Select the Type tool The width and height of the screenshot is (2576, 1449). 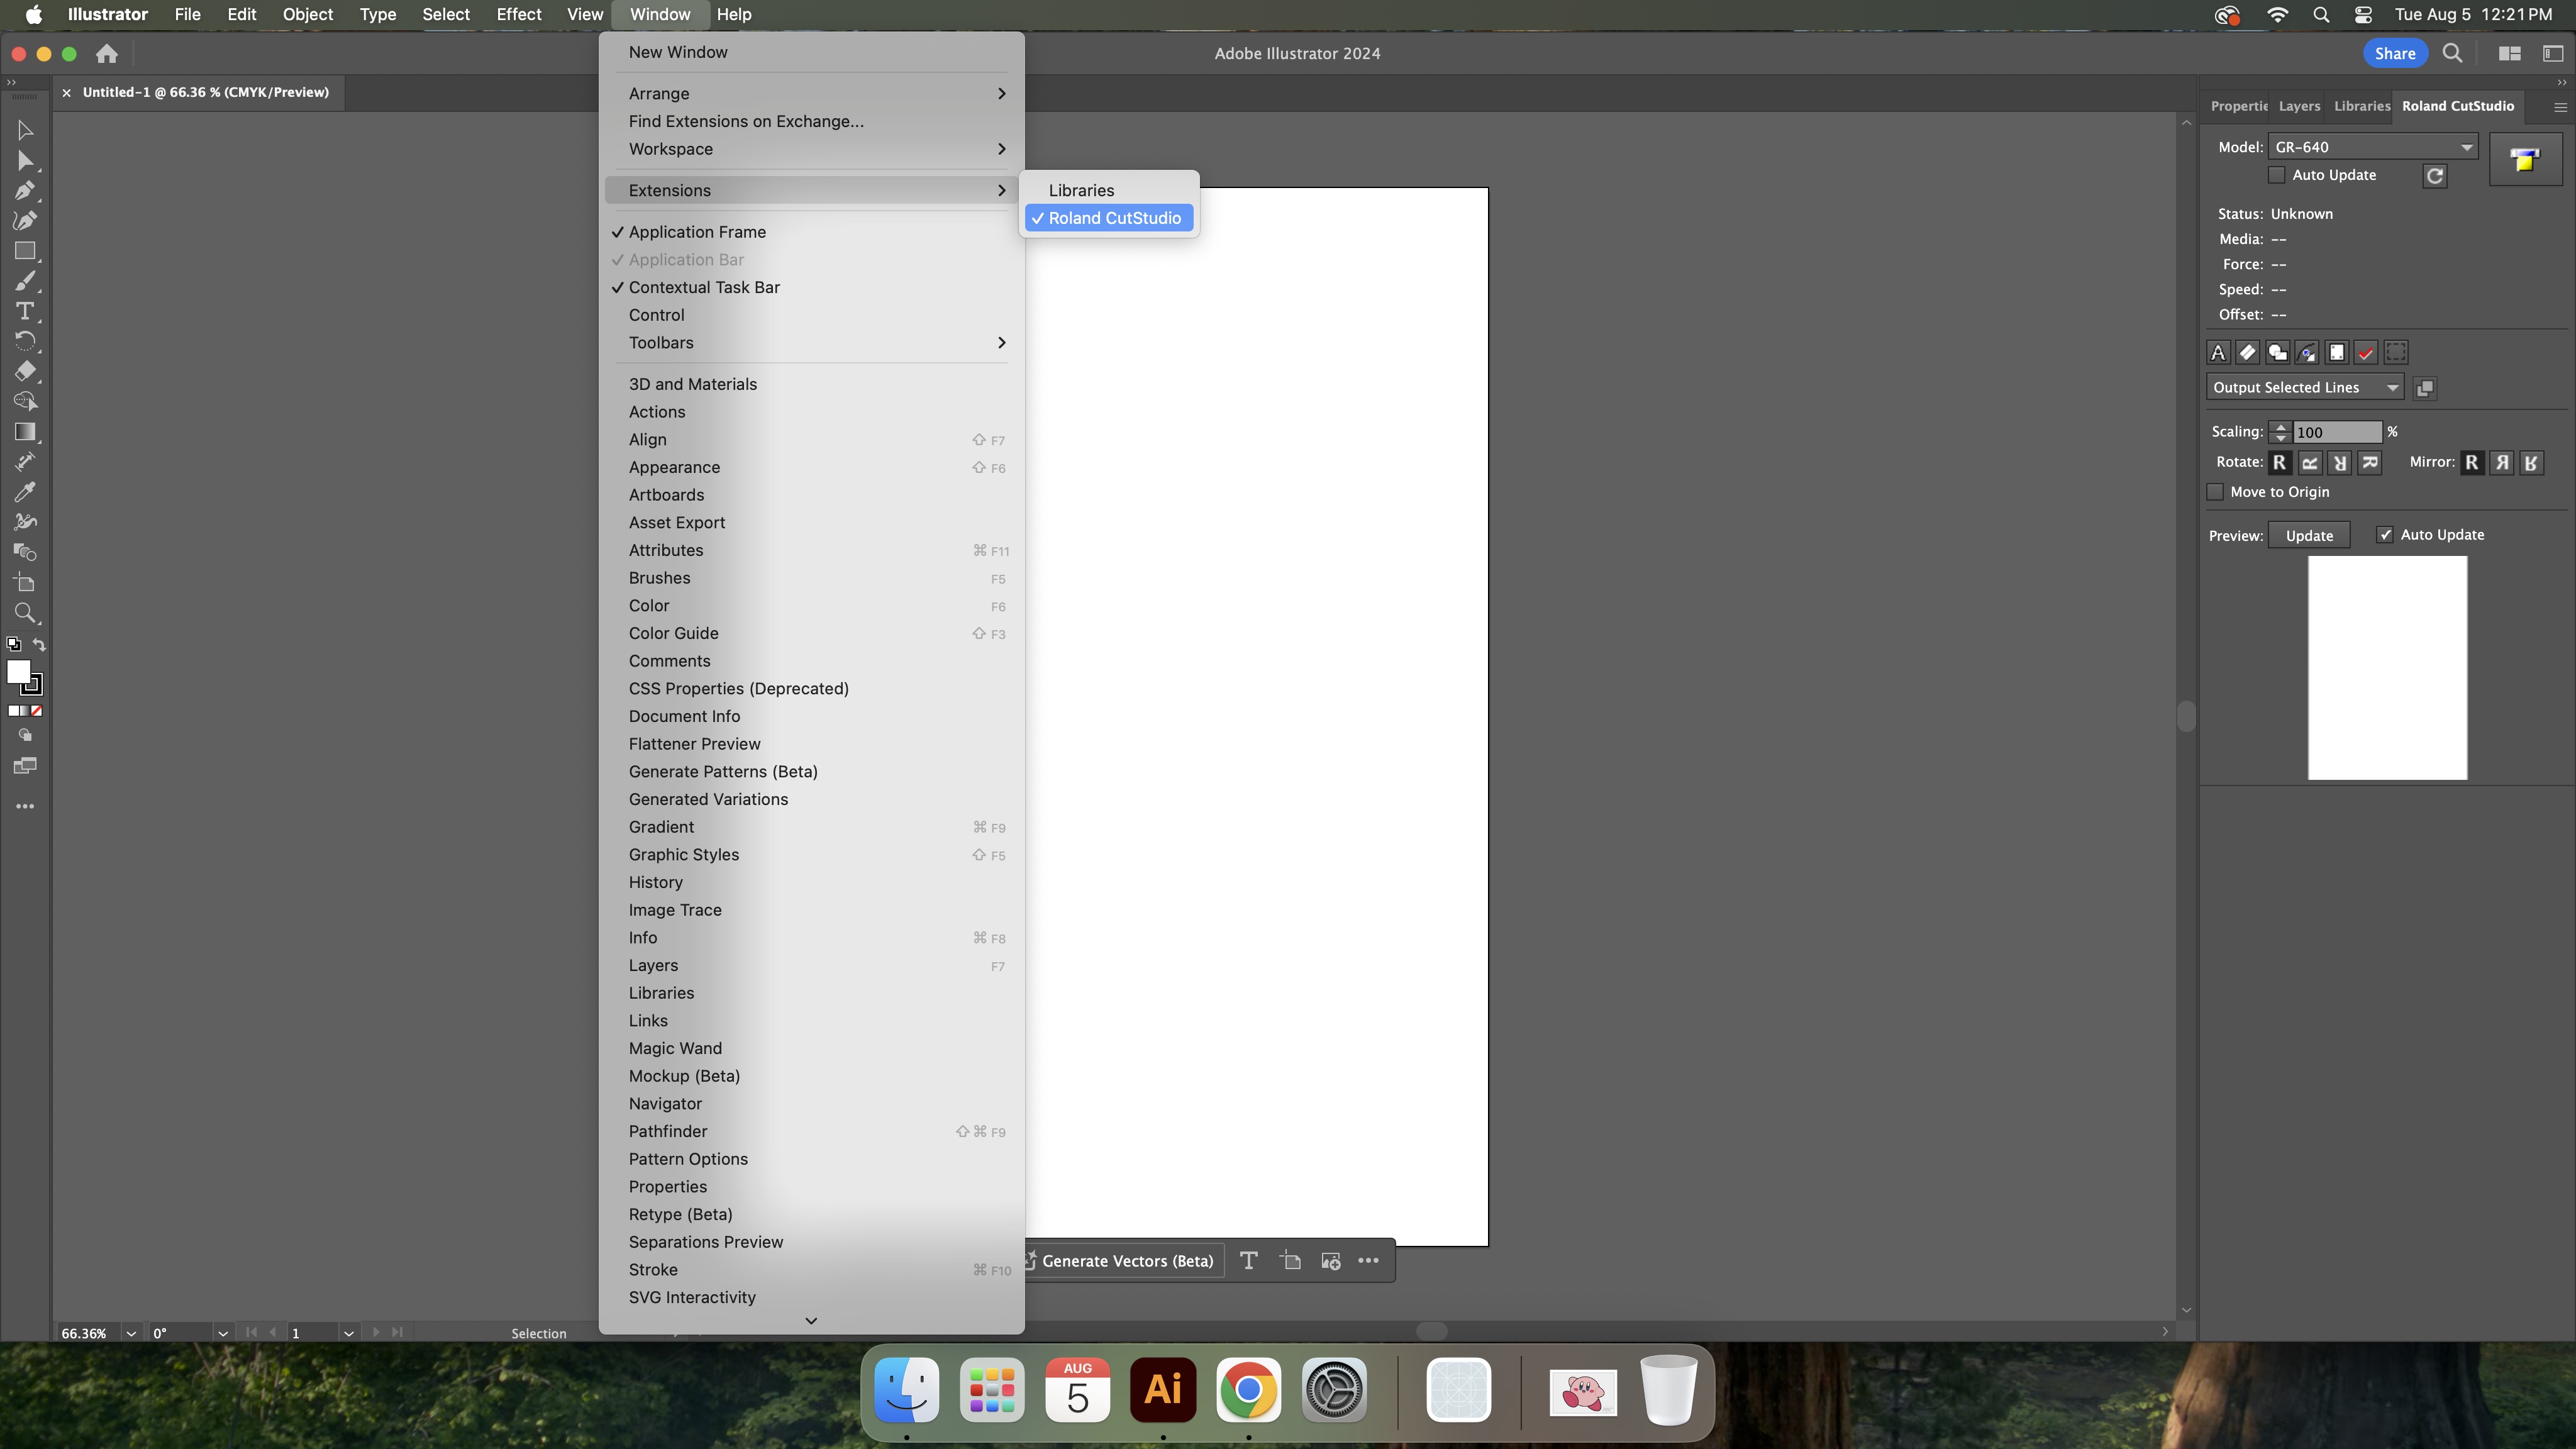(x=25, y=311)
